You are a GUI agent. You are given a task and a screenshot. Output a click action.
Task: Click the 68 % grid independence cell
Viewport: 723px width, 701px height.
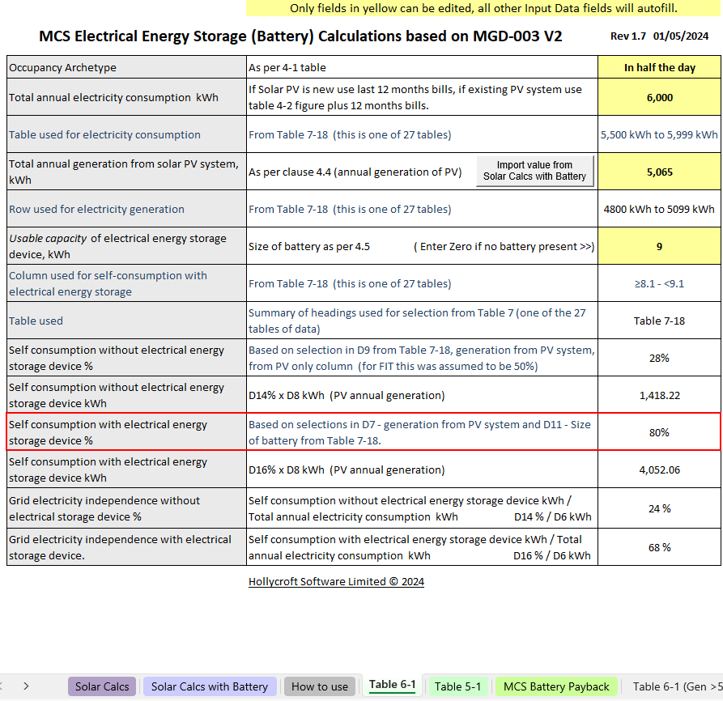pos(659,547)
